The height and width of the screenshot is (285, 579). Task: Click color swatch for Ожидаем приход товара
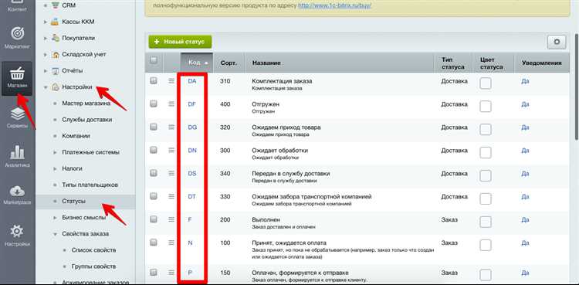tap(486, 130)
